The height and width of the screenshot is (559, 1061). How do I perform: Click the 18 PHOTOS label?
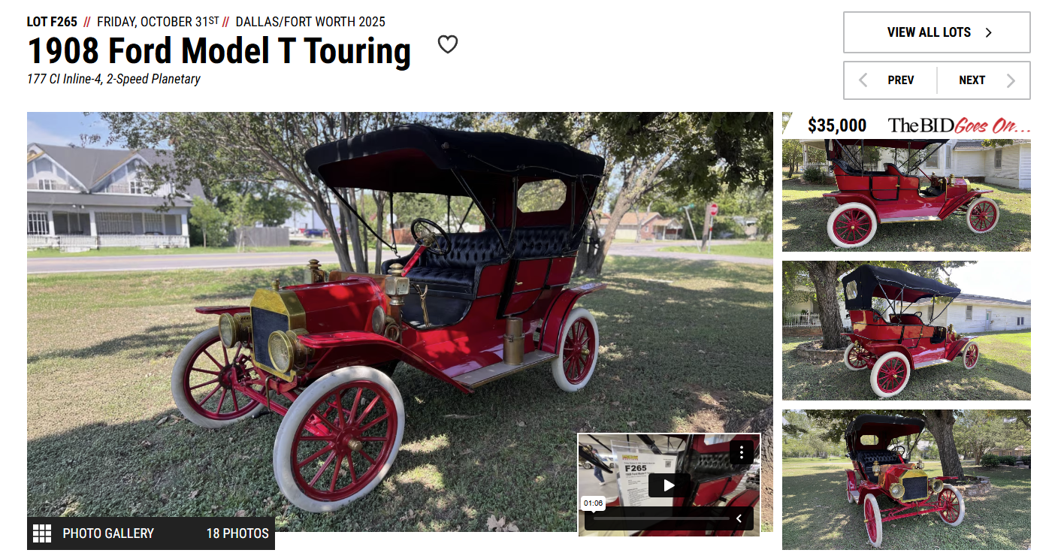[x=237, y=533]
